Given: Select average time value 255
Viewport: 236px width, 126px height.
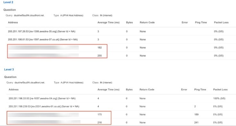Looking at the screenshot, I should click(x=100, y=56).
